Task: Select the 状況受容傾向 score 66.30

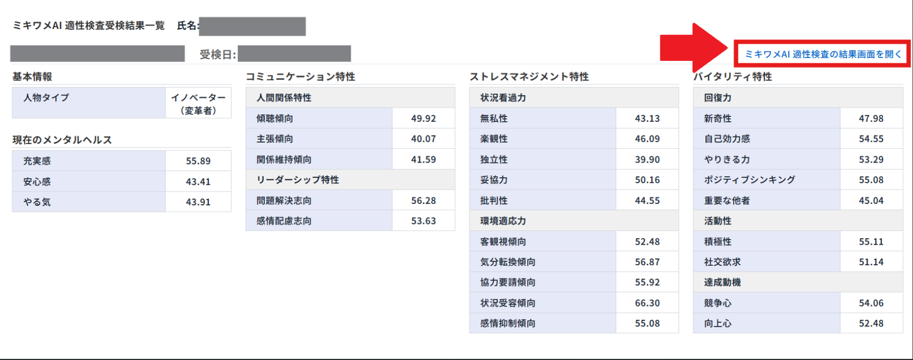Action: click(647, 303)
